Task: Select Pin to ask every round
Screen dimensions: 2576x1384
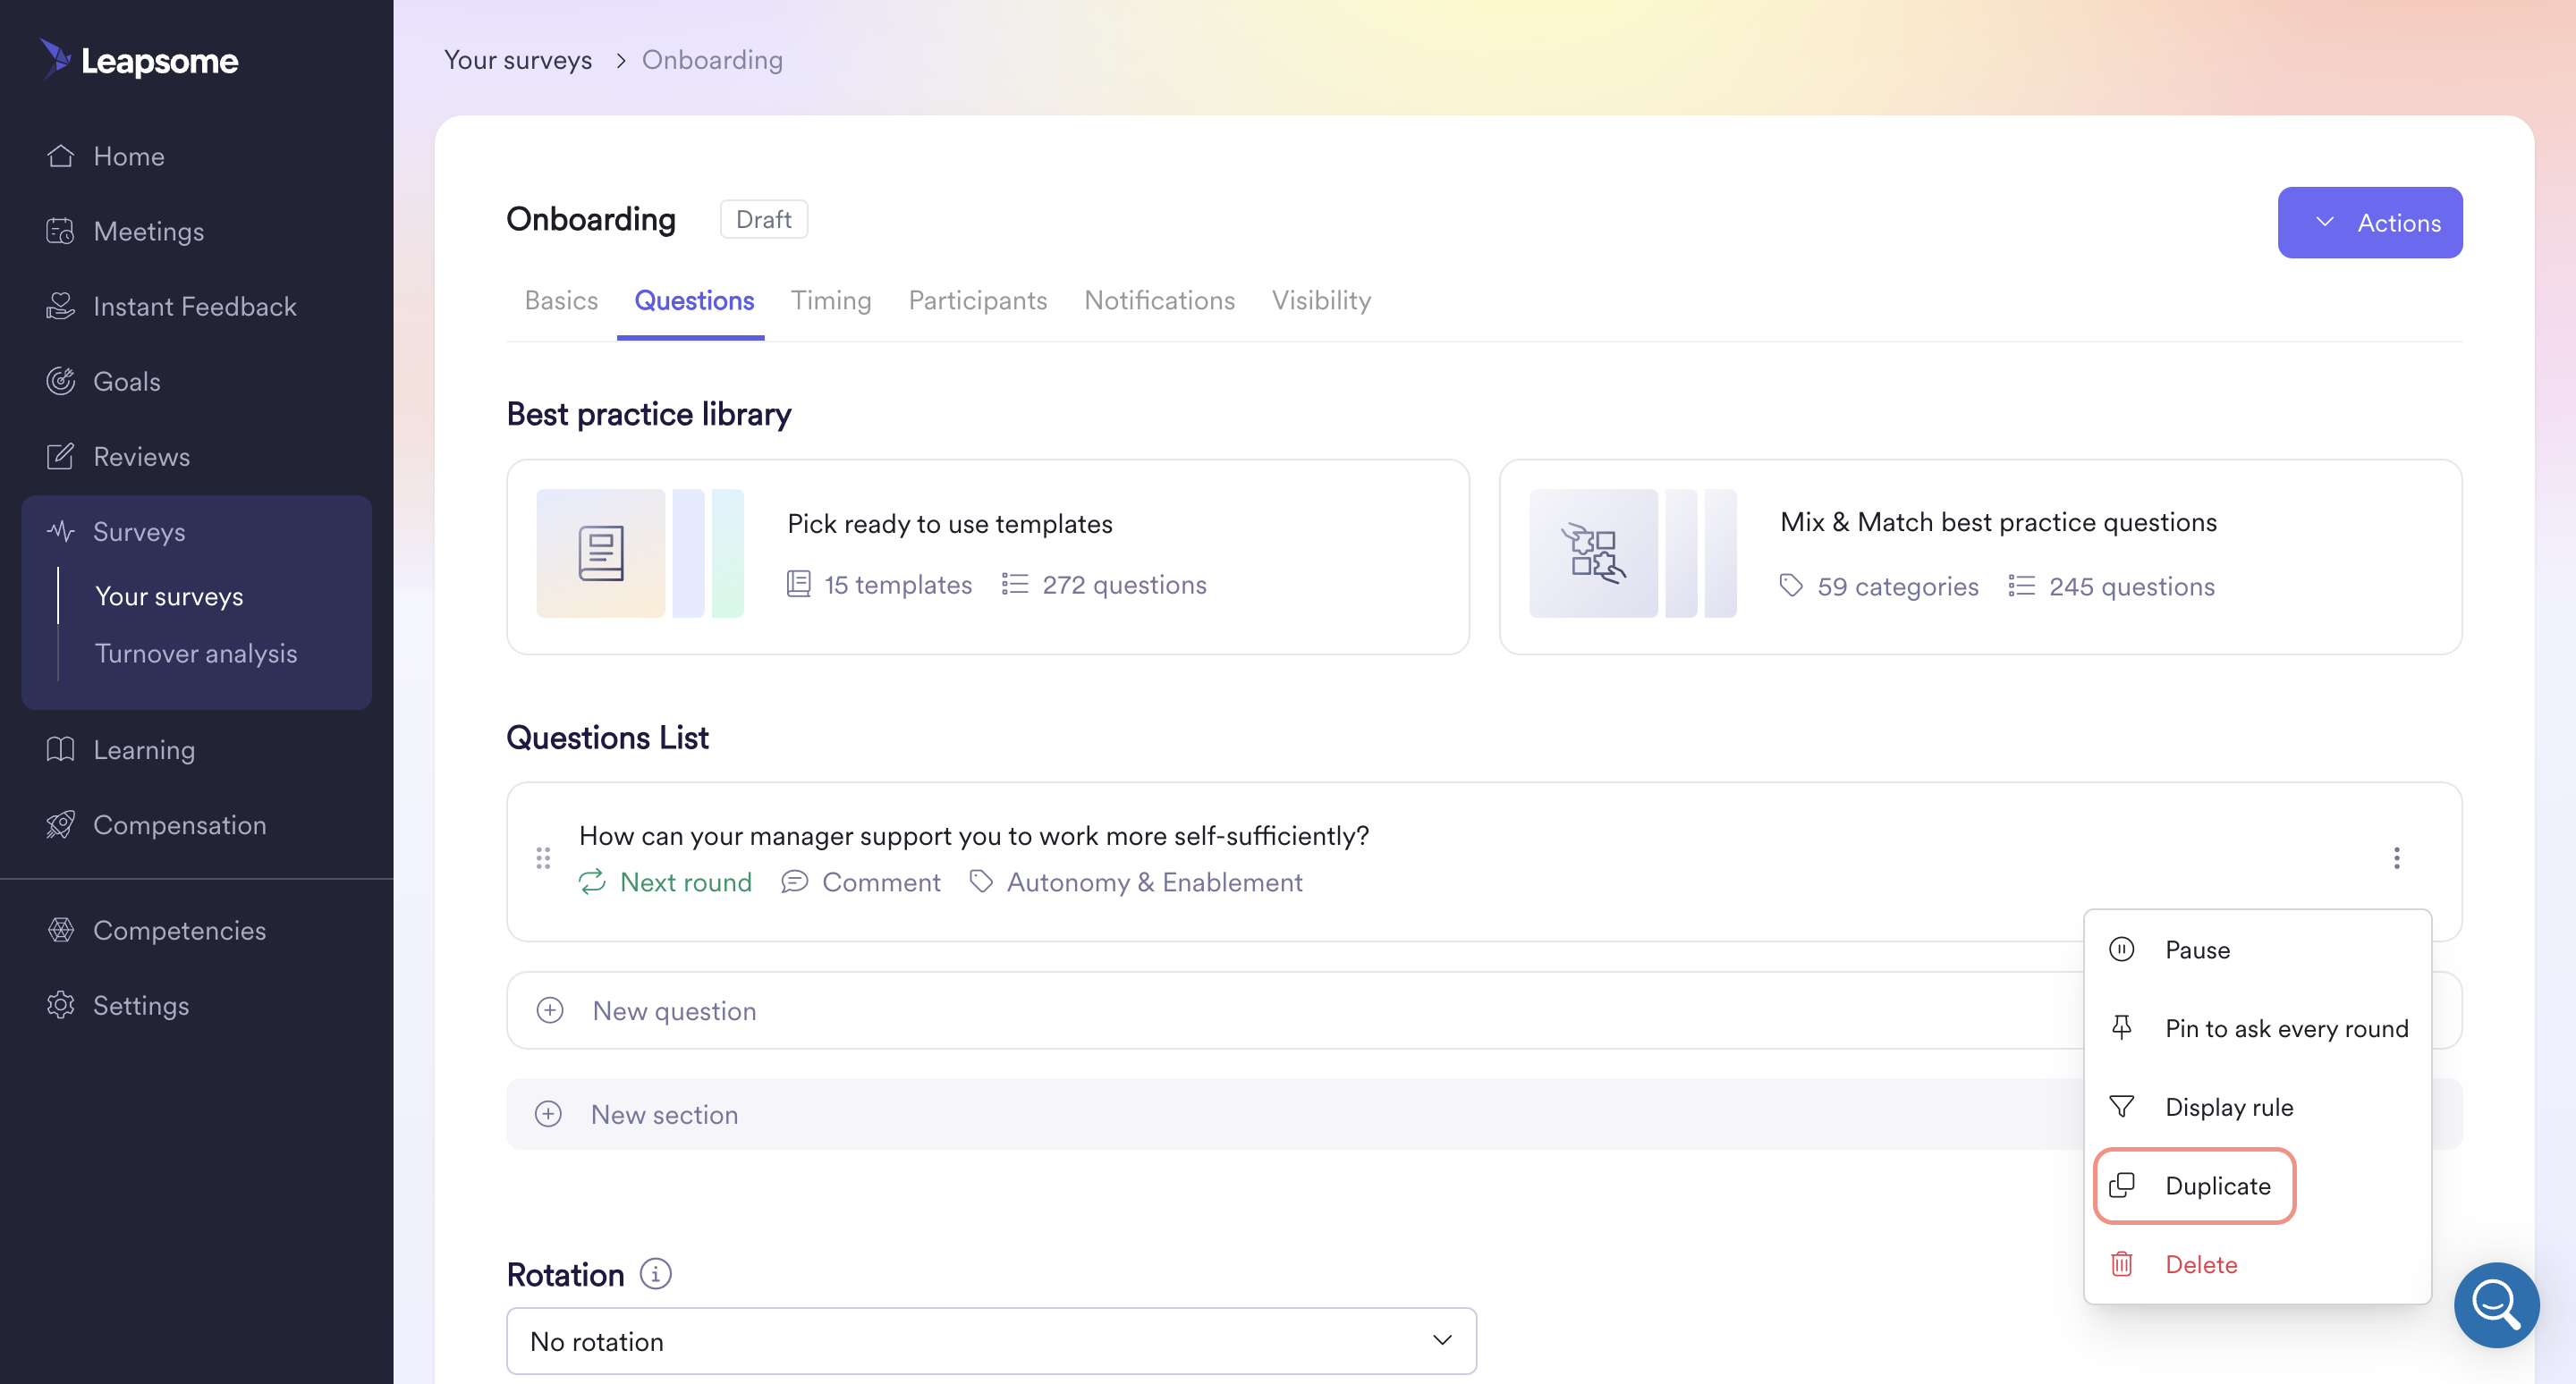Action: 2257,1027
